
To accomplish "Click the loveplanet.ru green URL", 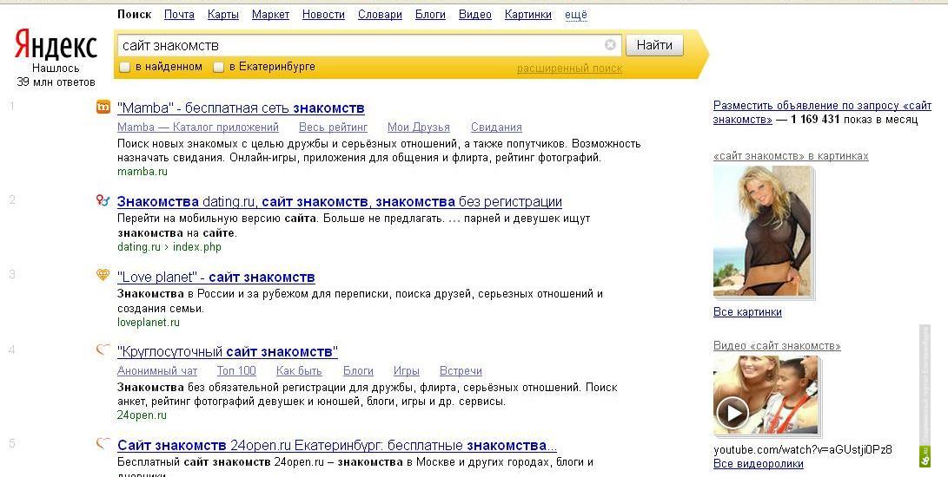I will click(148, 323).
